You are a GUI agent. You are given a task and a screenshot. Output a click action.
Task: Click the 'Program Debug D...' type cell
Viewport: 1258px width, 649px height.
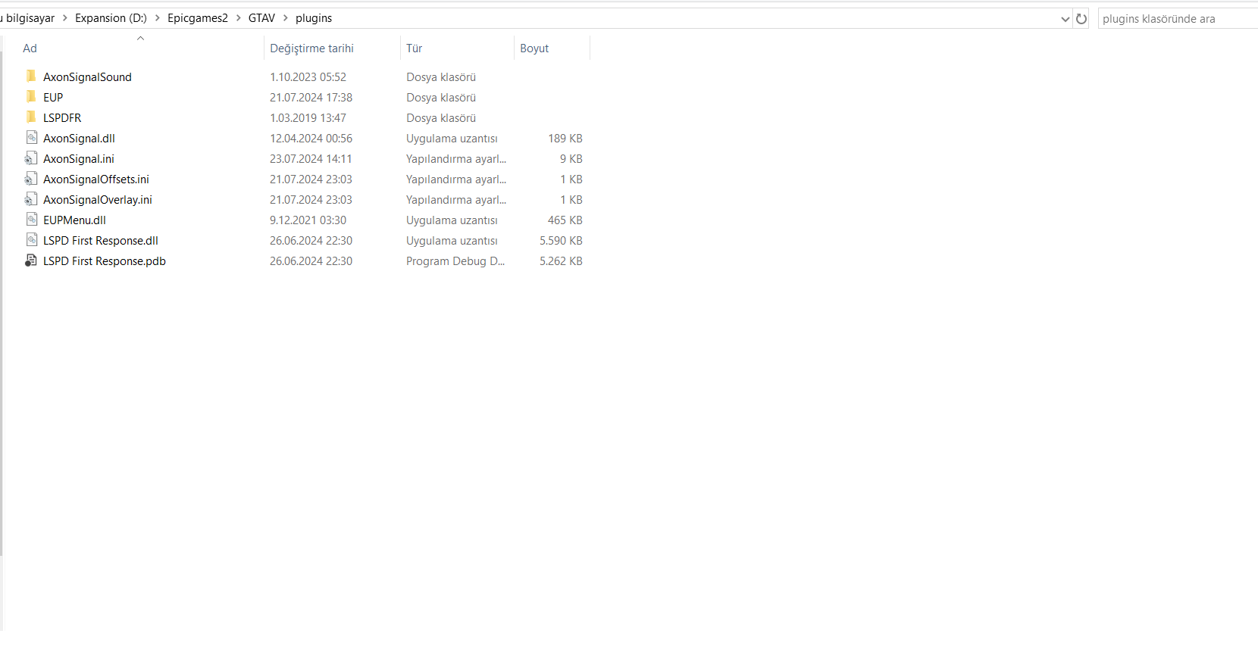(455, 261)
